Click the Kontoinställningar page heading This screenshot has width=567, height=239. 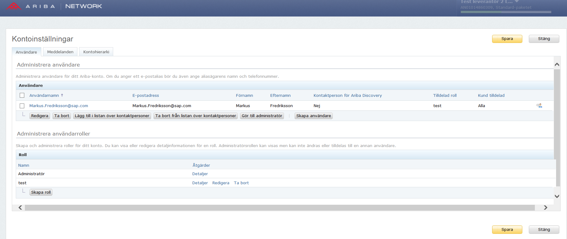42,39
